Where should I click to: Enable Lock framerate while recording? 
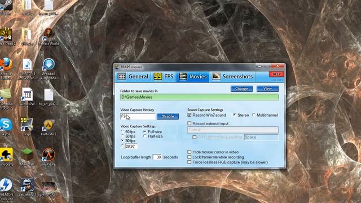190,157
